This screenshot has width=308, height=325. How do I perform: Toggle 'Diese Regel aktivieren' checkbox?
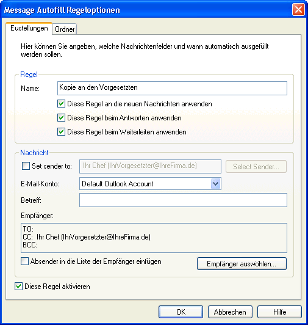point(19,287)
